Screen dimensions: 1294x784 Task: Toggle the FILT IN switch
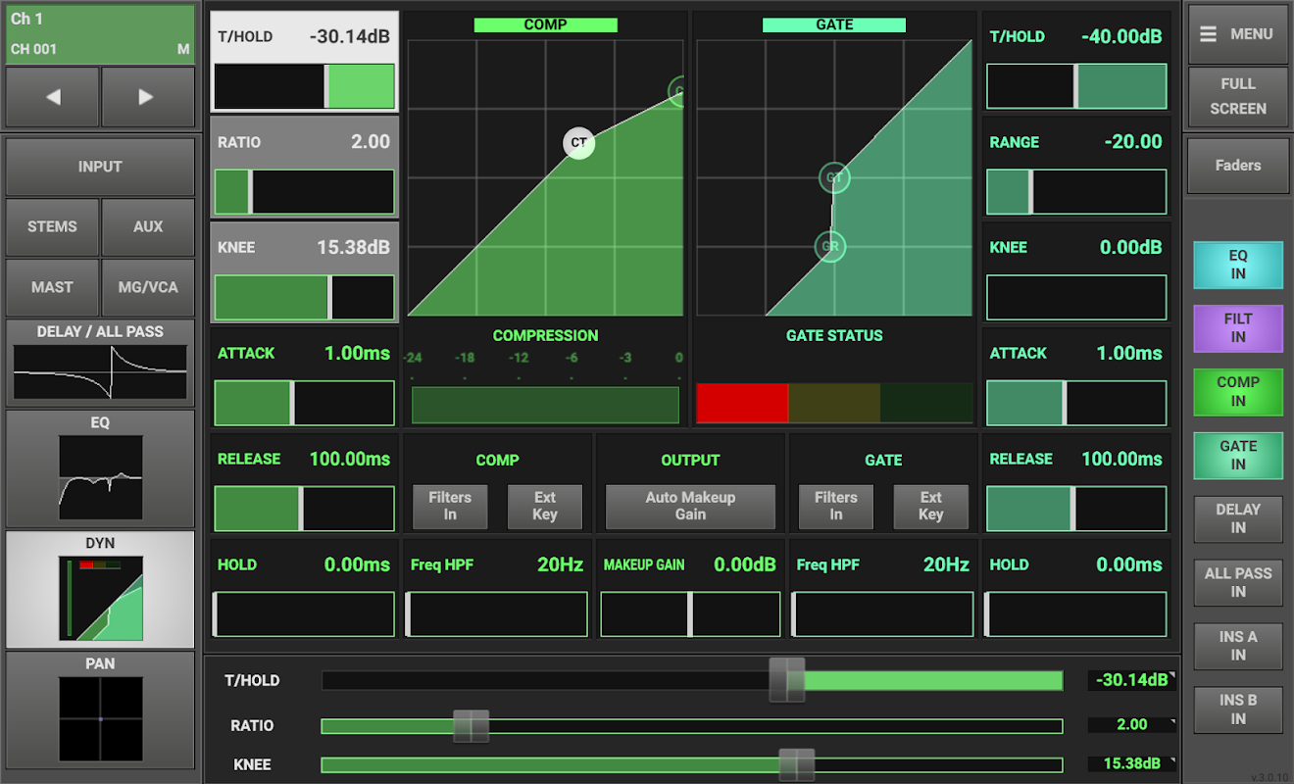(x=1238, y=328)
